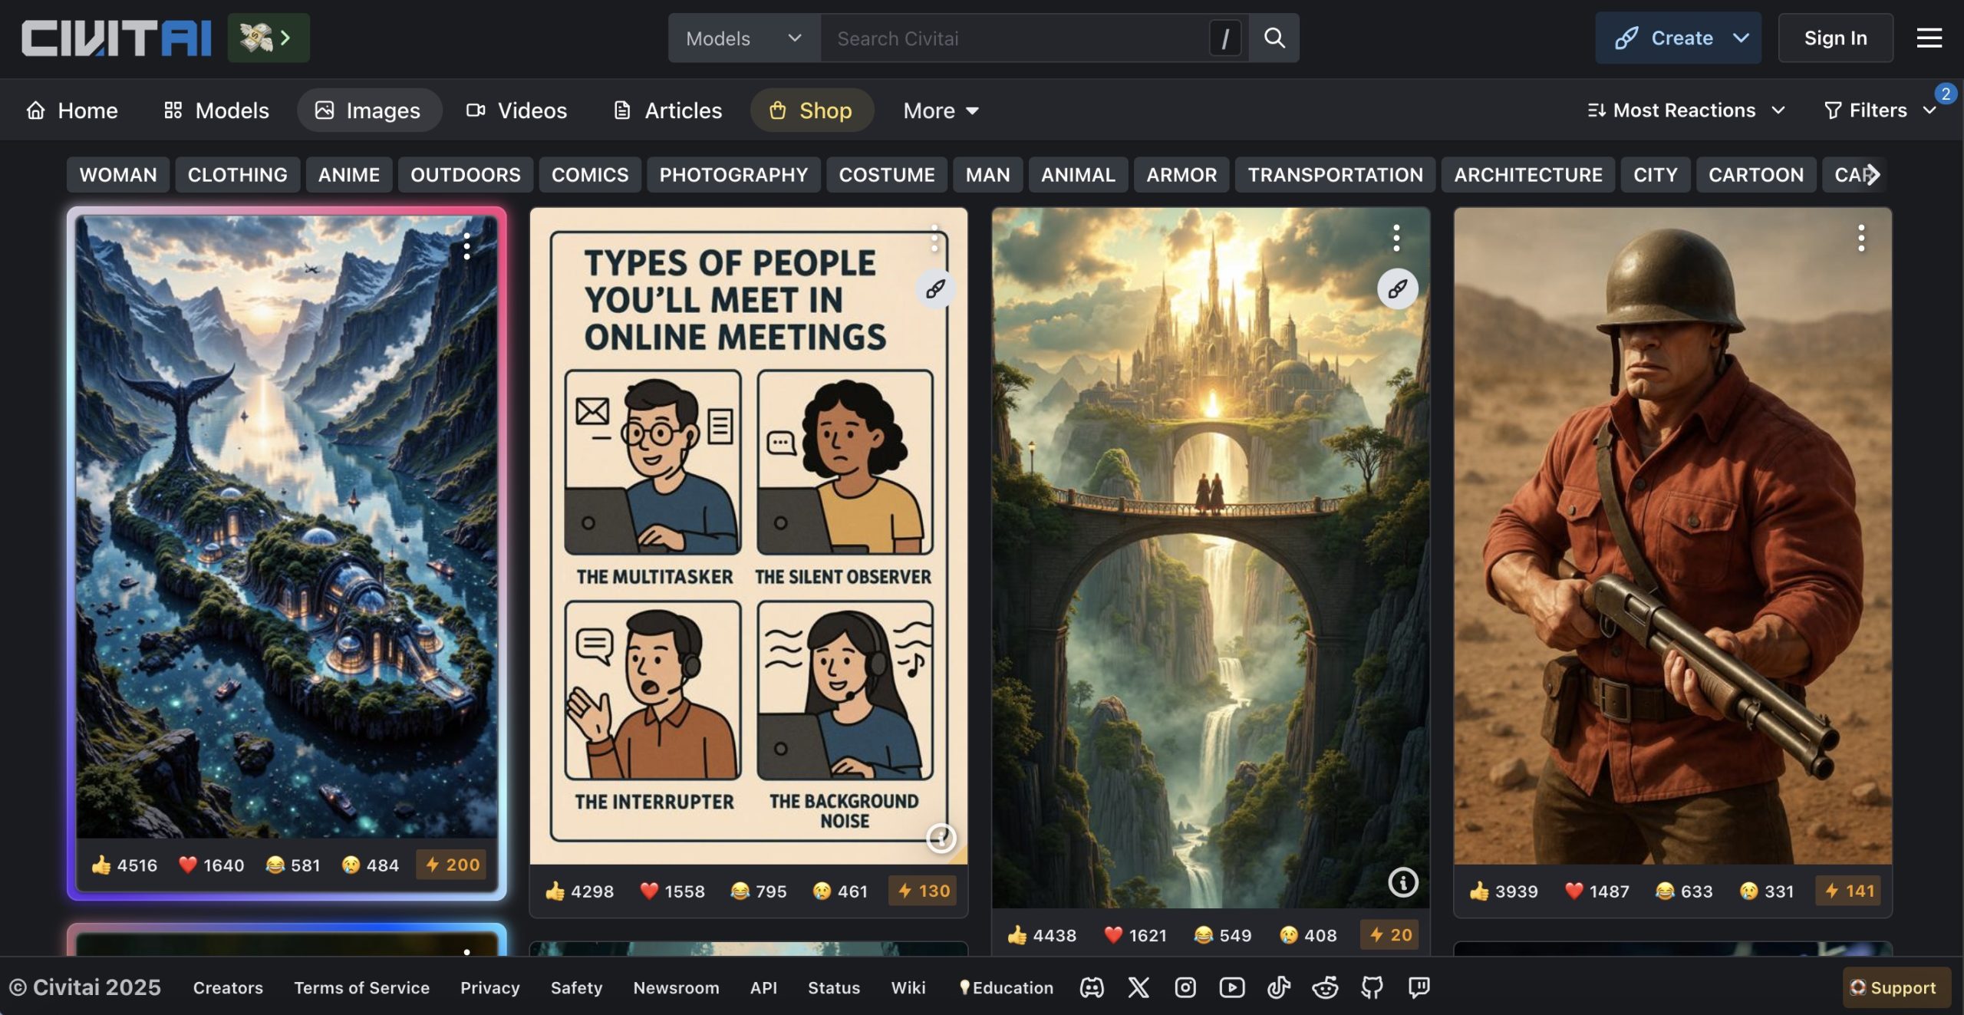
Task: Switch to the Models tab
Action: [216, 110]
